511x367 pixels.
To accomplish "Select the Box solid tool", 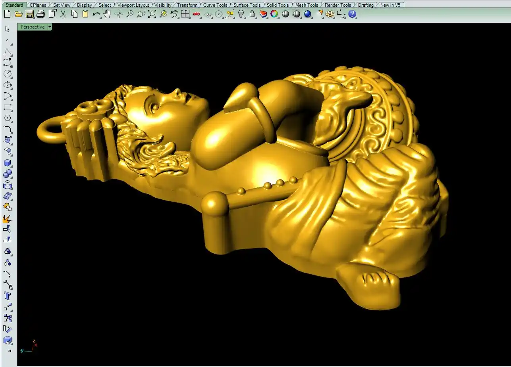I will tap(8, 163).
